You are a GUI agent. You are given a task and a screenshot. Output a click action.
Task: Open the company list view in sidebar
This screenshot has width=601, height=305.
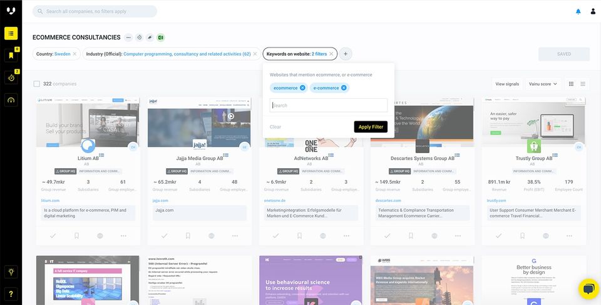point(11,33)
